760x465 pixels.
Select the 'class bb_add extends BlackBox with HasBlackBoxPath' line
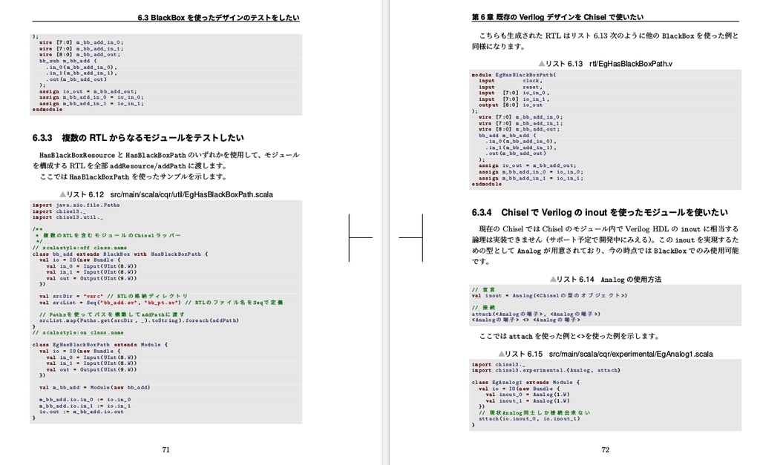coord(120,254)
